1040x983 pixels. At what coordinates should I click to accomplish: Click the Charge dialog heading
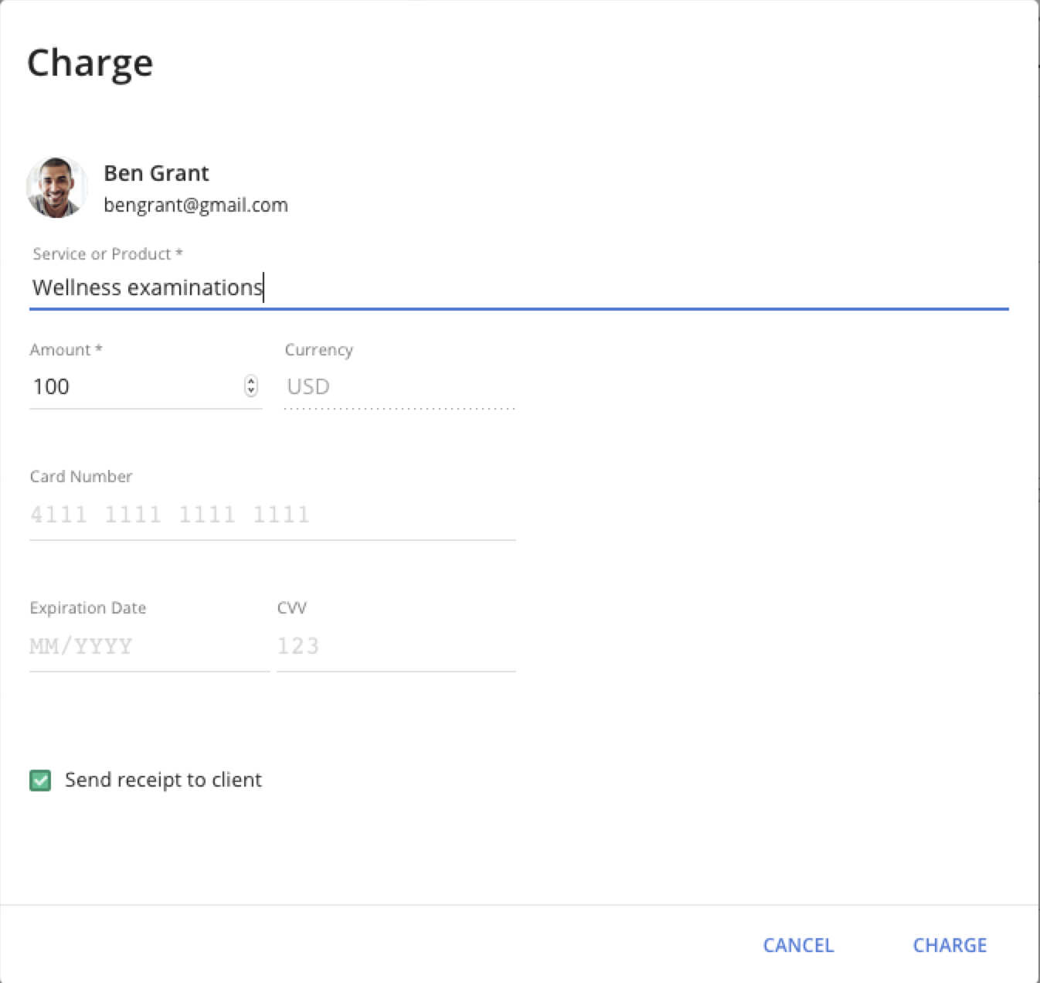(x=90, y=63)
